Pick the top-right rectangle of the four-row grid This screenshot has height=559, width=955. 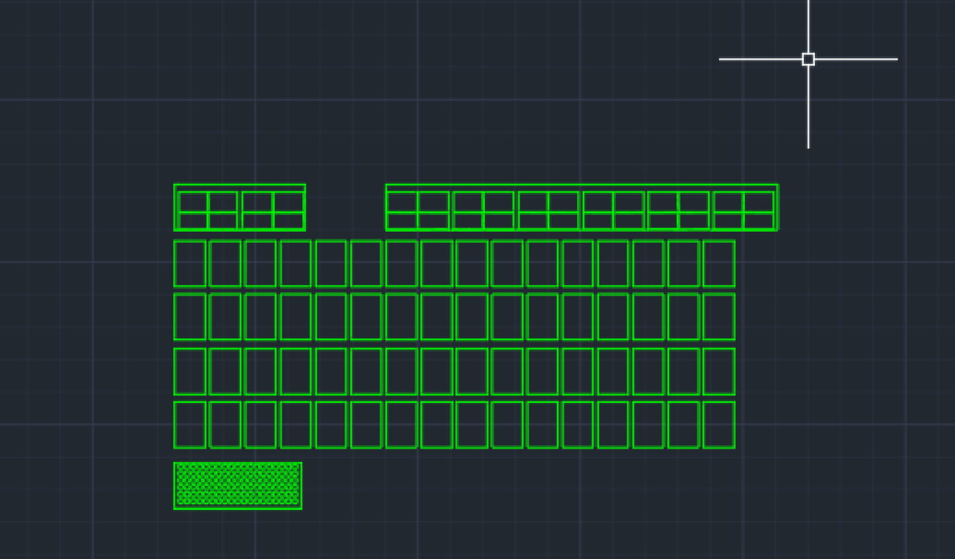pyautogui.click(x=719, y=264)
